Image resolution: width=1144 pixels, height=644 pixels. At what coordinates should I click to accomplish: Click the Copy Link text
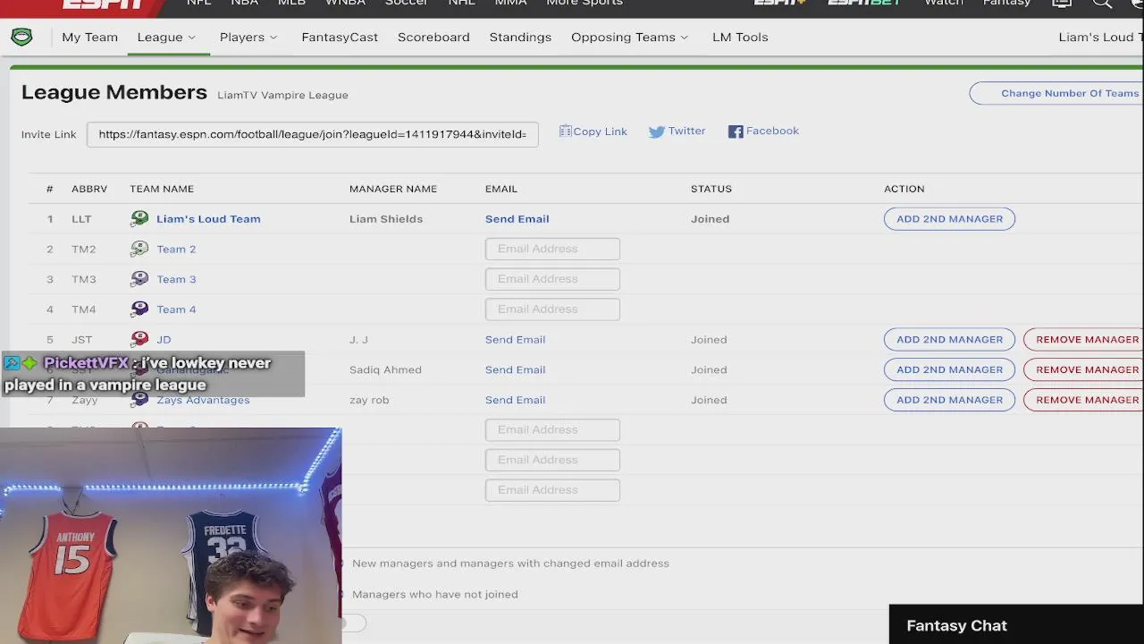coord(600,131)
